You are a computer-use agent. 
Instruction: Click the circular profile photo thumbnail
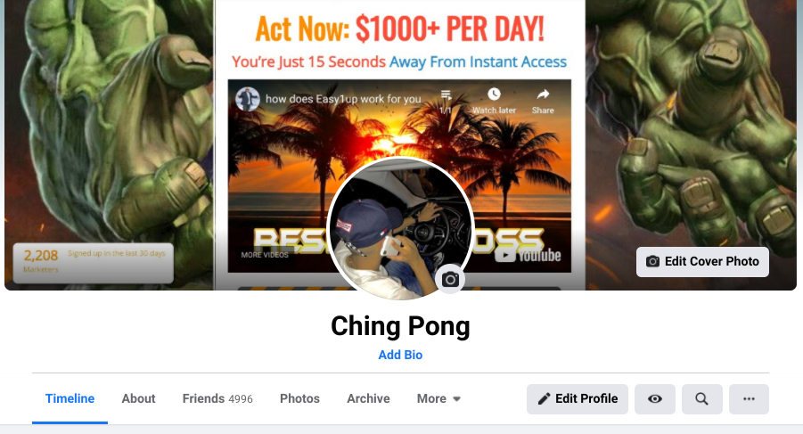[x=400, y=228]
